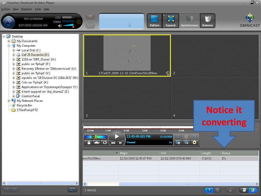
Task: Click the print snapshot icon
Action: (186, 142)
